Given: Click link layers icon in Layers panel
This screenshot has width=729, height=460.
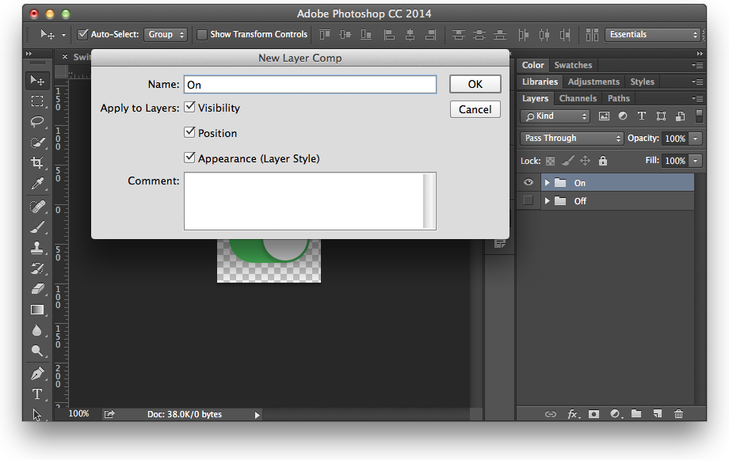Looking at the screenshot, I should pos(551,414).
